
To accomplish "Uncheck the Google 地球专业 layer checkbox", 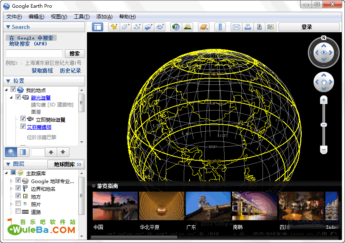I will click(18, 180).
